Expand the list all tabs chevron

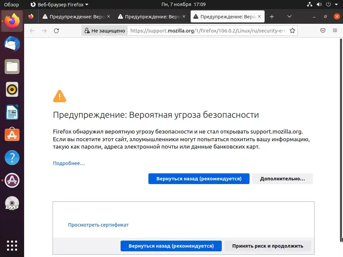(x=289, y=17)
